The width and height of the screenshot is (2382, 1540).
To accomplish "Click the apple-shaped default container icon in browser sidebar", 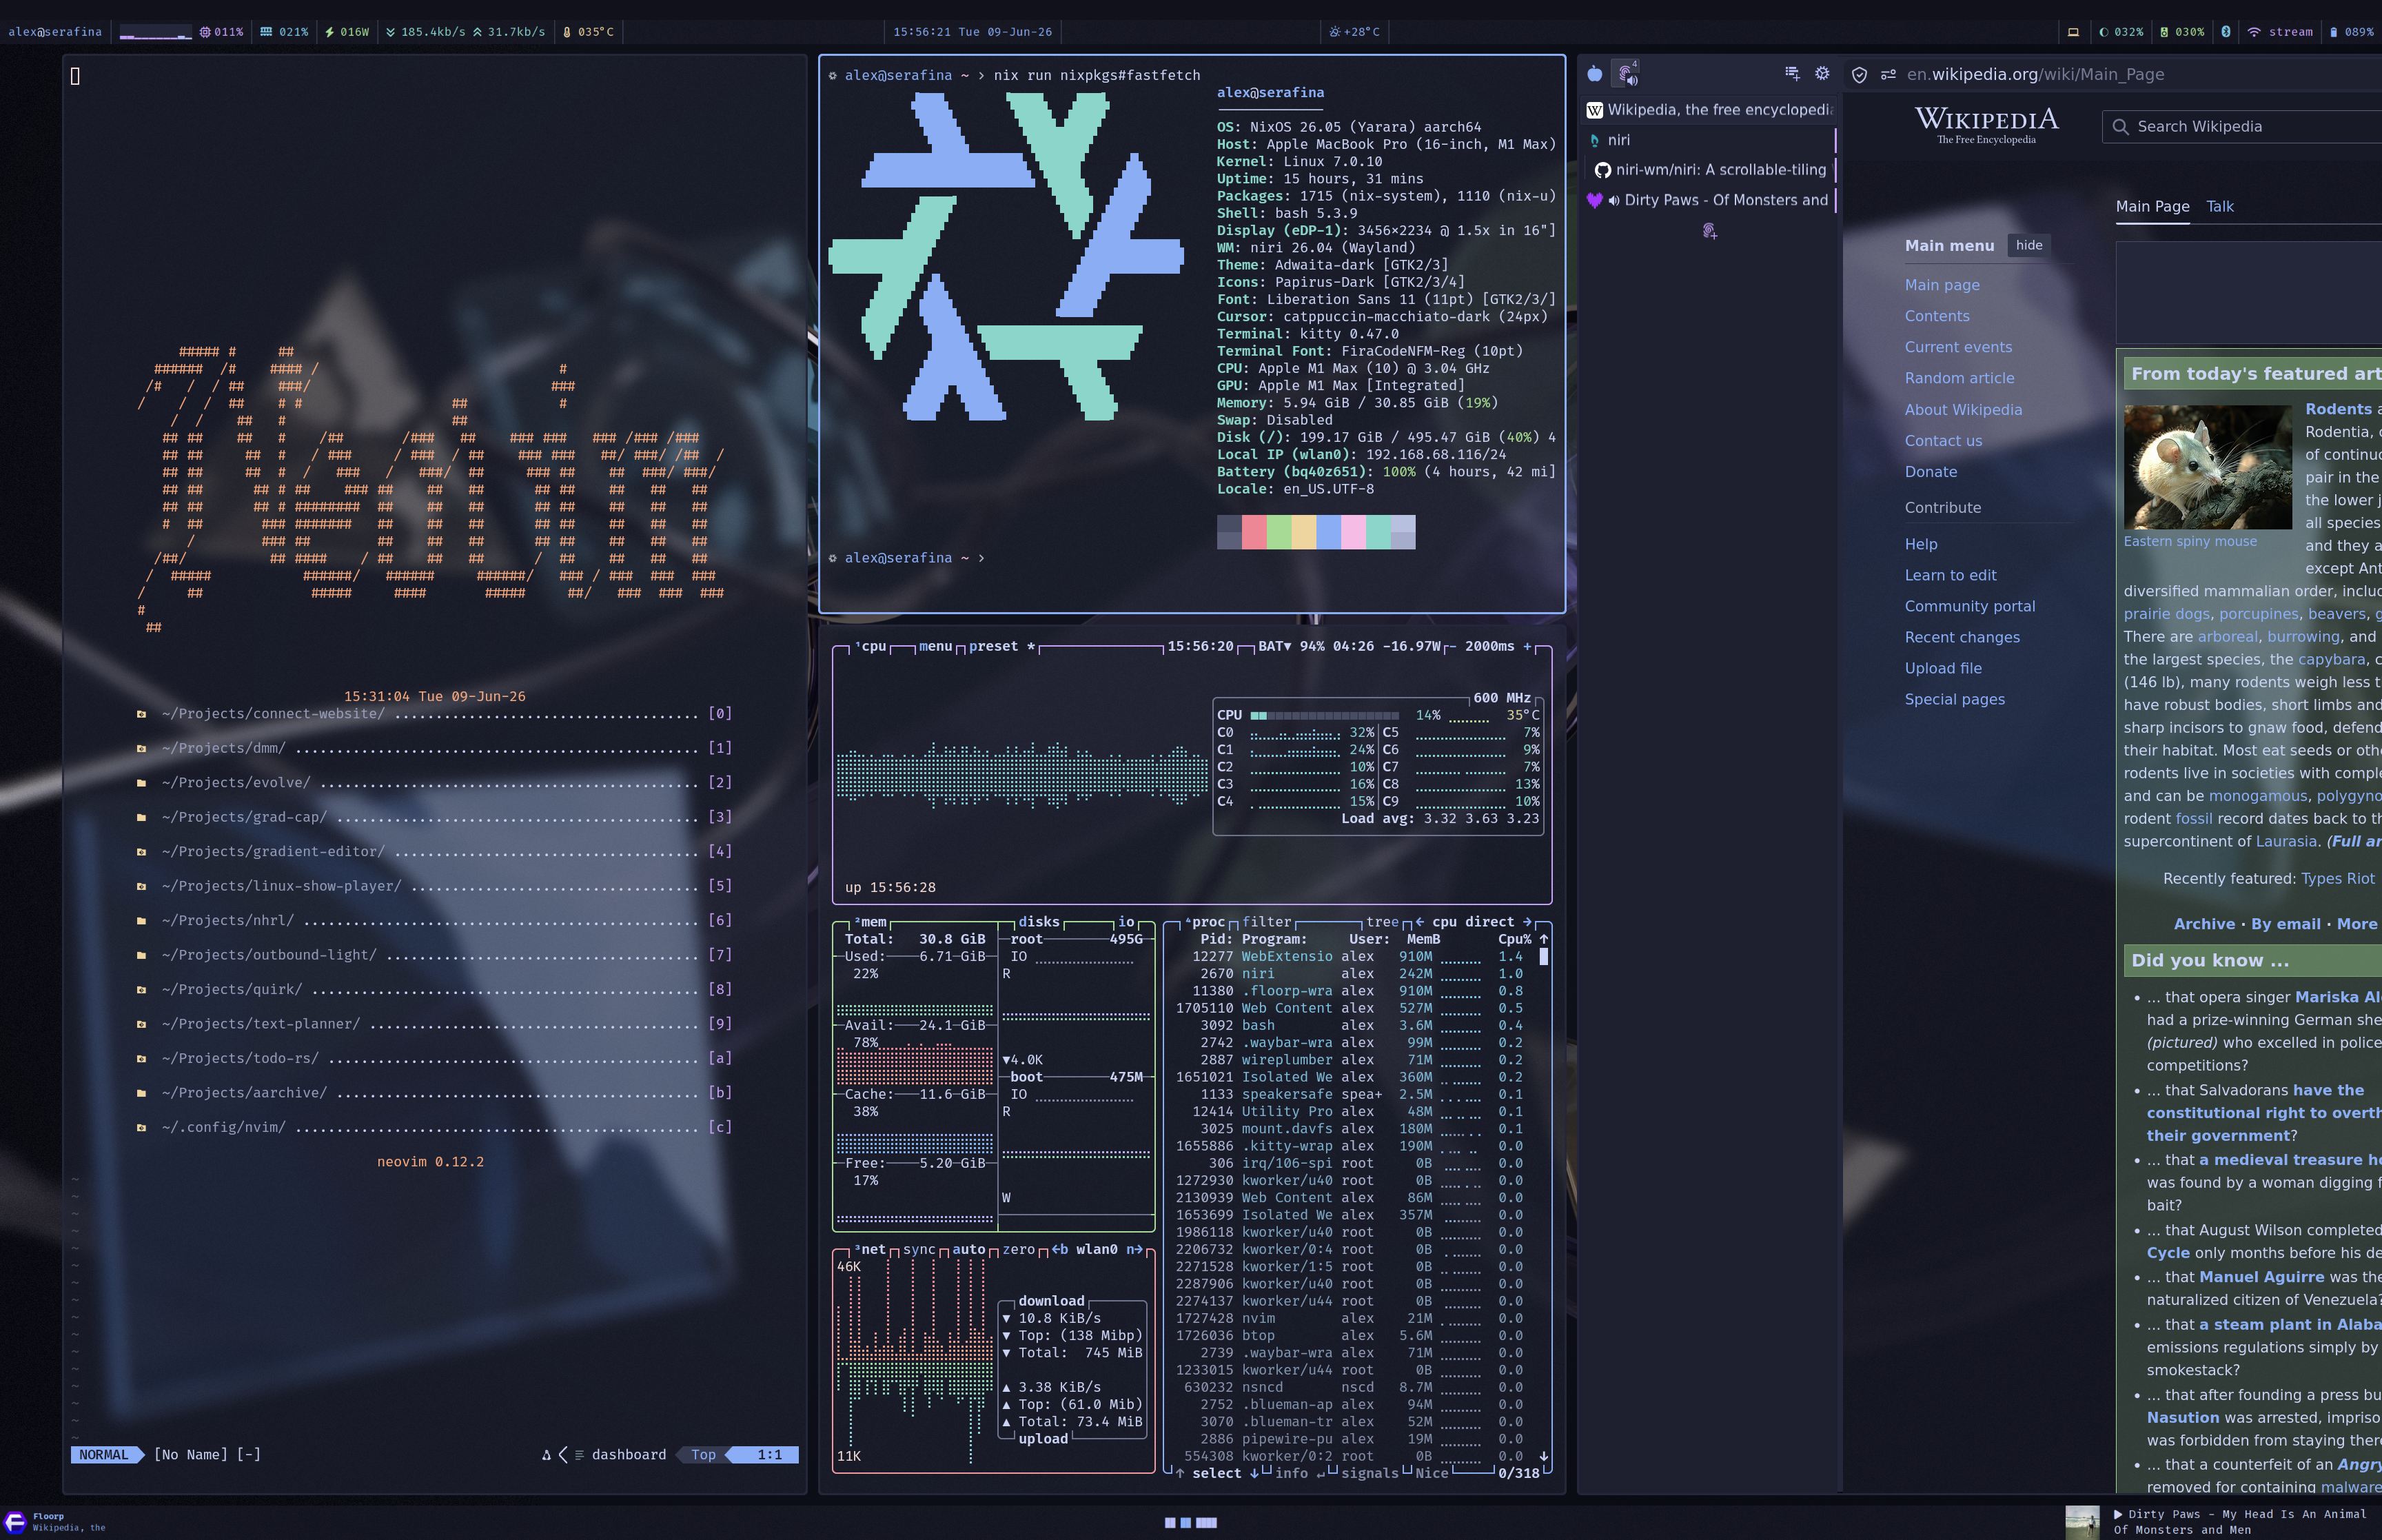I will click(1594, 74).
